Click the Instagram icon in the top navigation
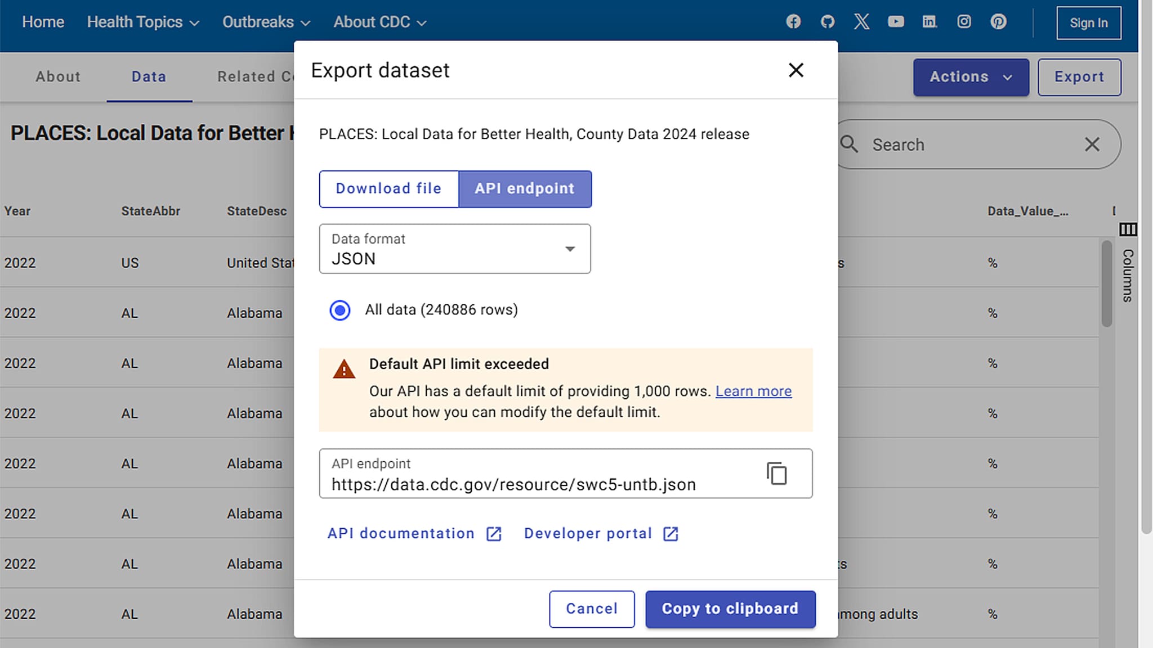 (x=964, y=21)
